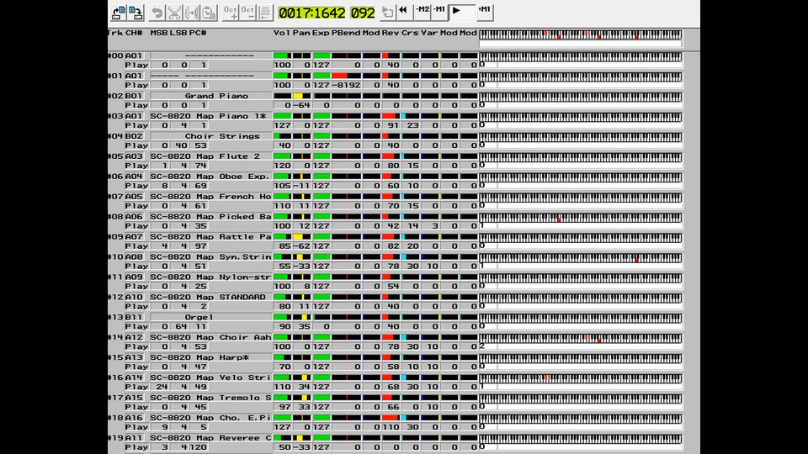This screenshot has width=808, height=454.
Task: Select the Orgel track name
Action: [x=211, y=317]
